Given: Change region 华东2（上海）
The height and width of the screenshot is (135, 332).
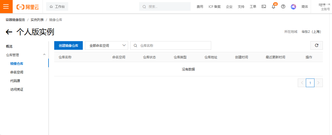Looking at the screenshot, I should coord(312,32).
